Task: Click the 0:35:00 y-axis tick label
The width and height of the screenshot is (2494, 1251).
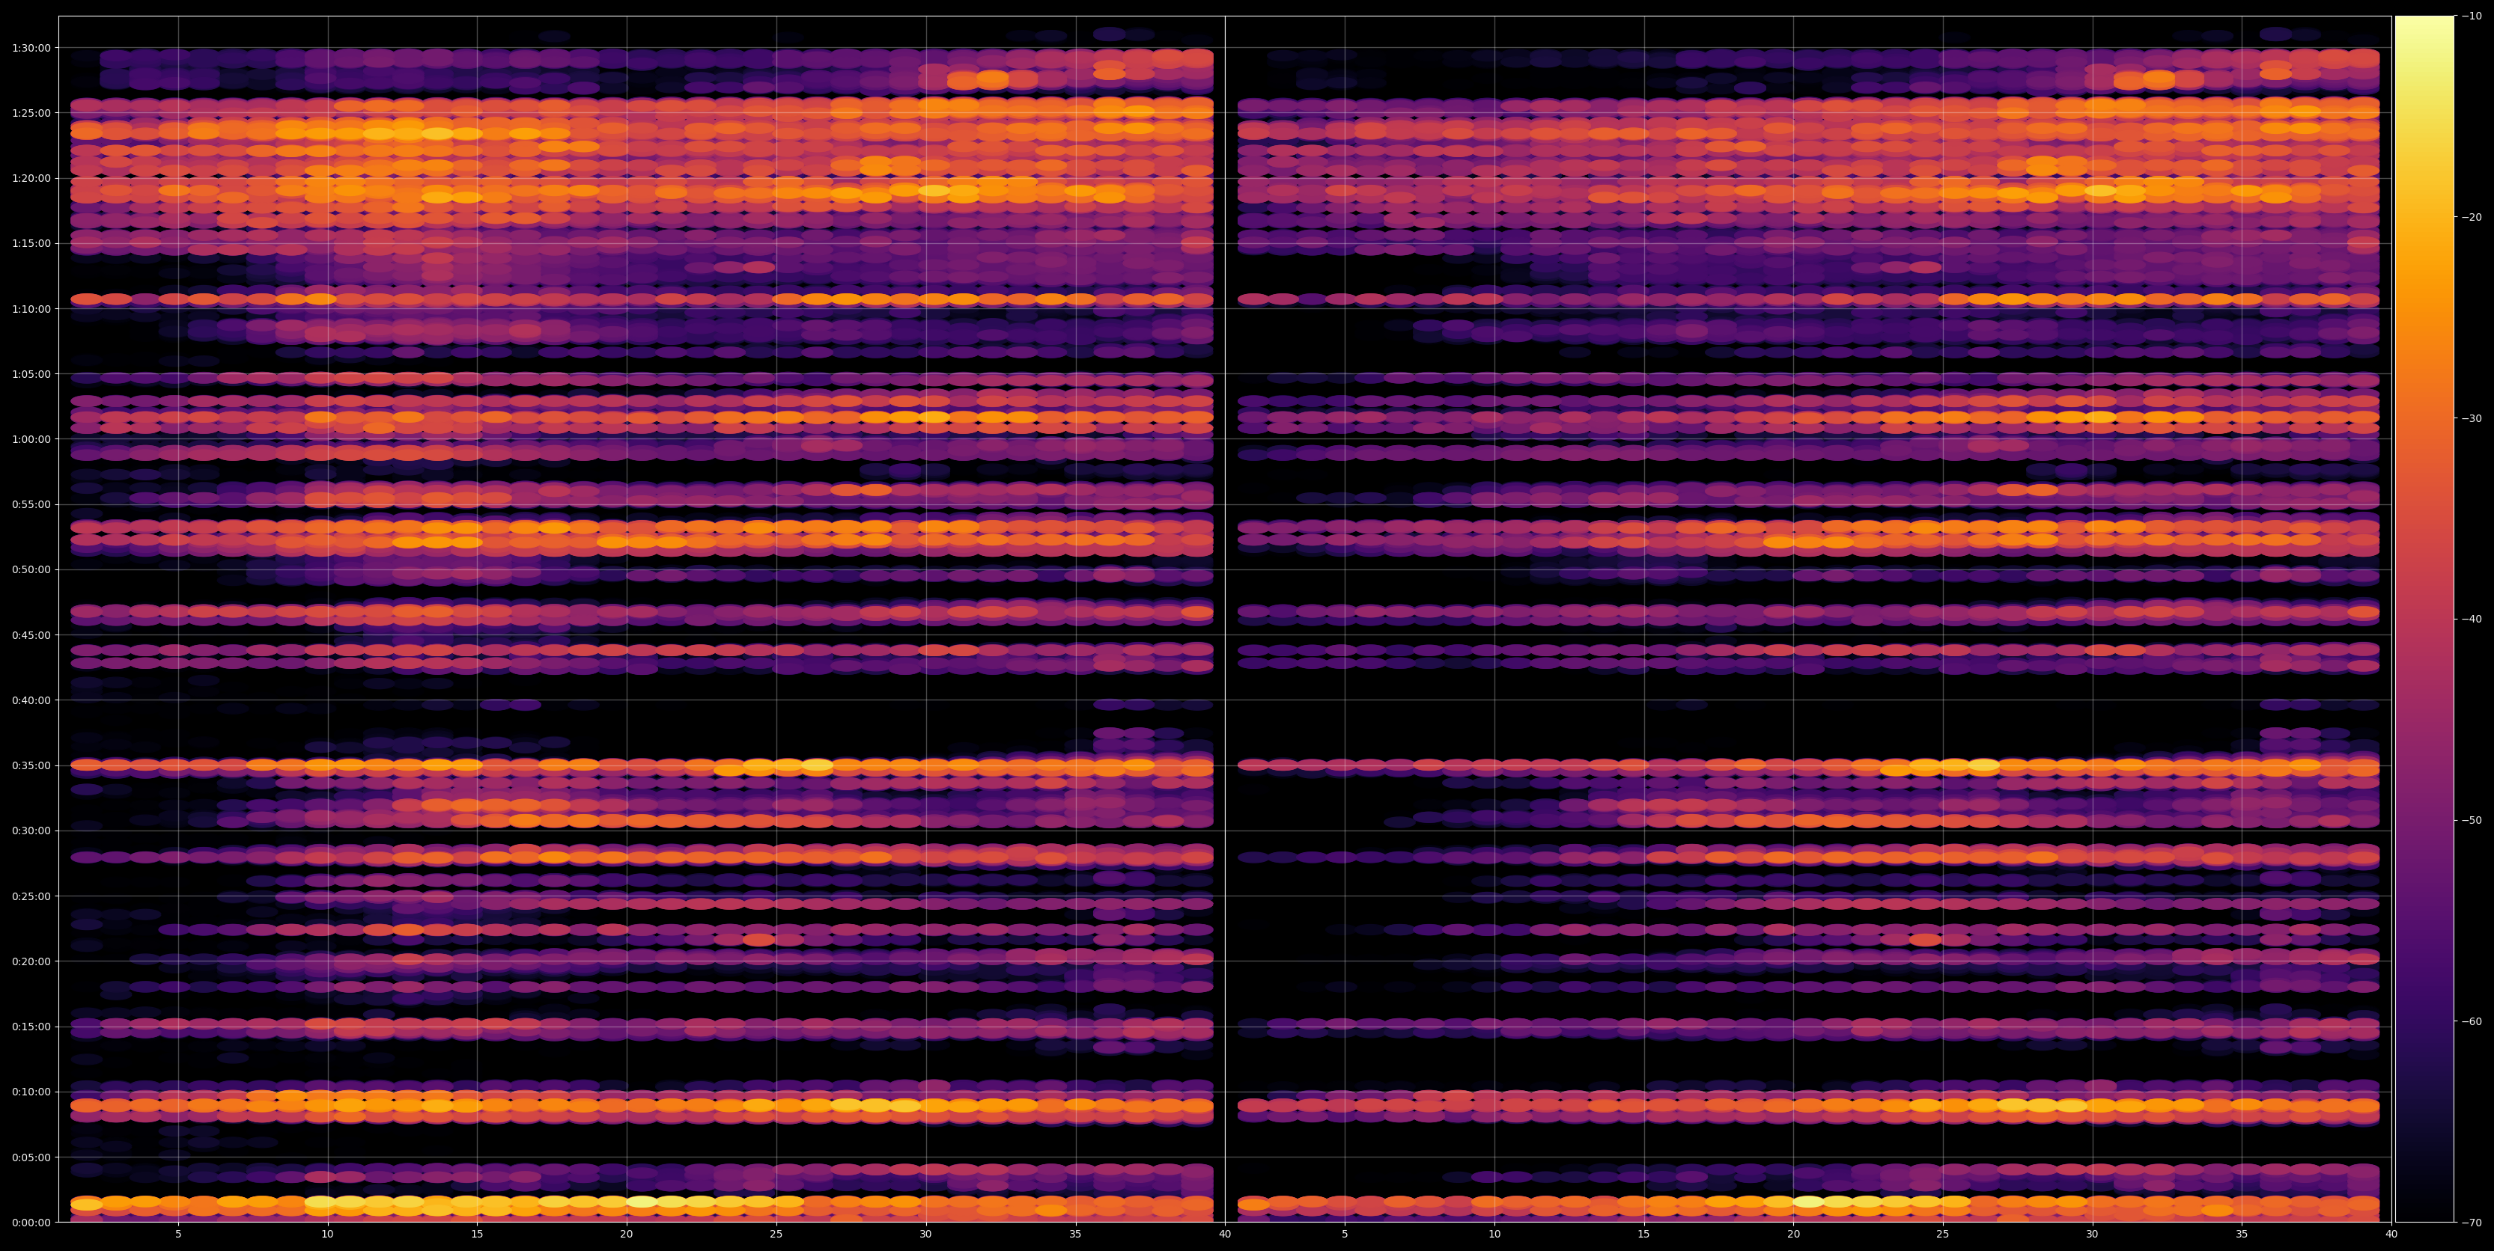Action: (31, 765)
